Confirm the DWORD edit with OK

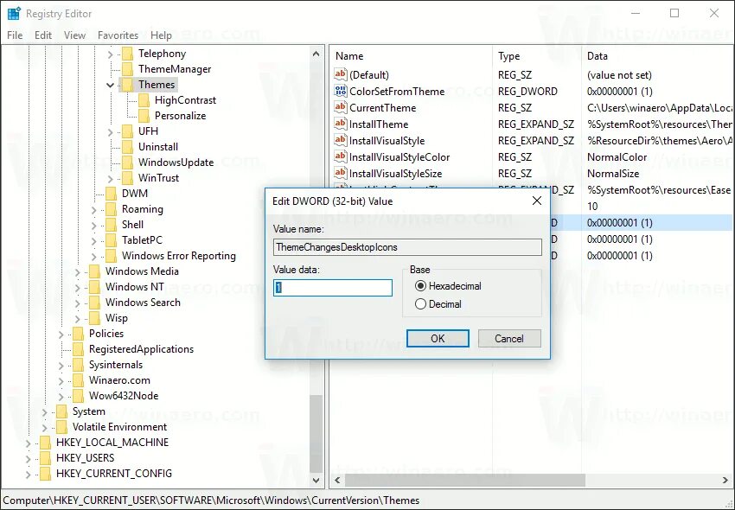point(438,339)
